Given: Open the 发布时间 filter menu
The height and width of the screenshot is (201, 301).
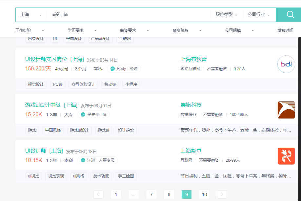Looking at the screenshot, I should 285,30.
